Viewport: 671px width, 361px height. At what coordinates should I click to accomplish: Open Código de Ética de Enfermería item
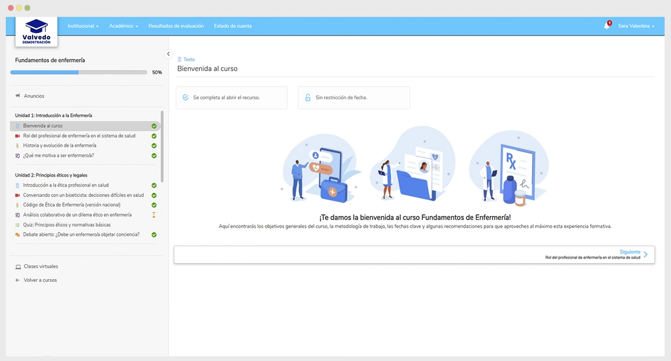coord(72,205)
